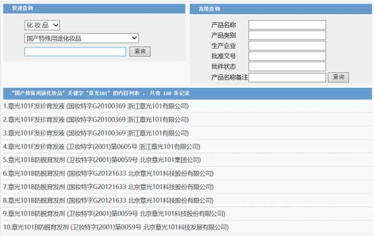Screen dimensions: 374x237
Task: Open result 2 章光101F发珍育发液
Action: [x=96, y=120]
